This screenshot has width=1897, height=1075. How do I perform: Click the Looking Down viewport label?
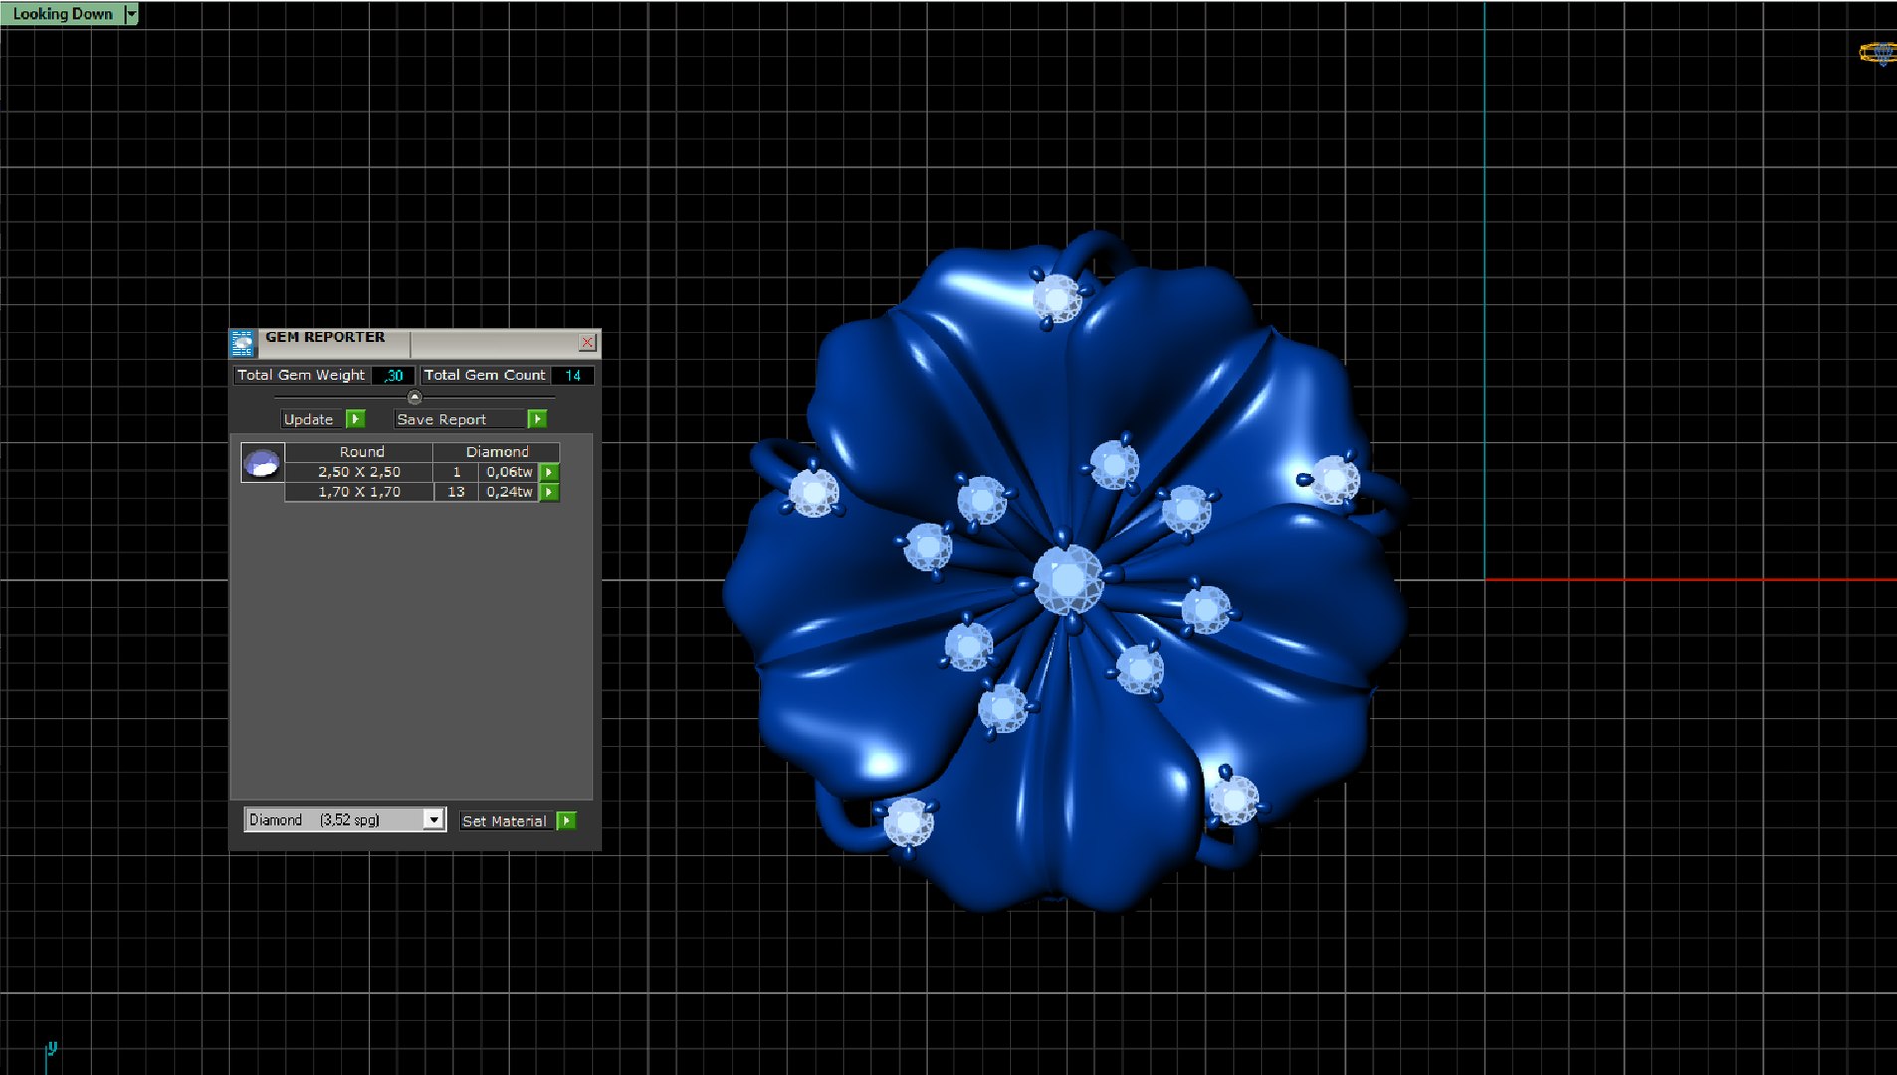pyautogui.click(x=63, y=14)
